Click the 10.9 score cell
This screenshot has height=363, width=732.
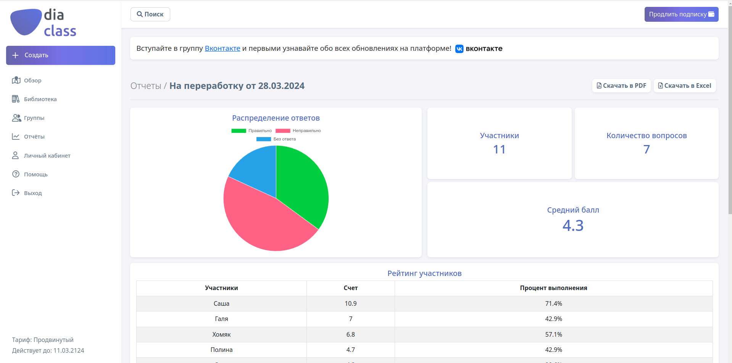pos(351,304)
